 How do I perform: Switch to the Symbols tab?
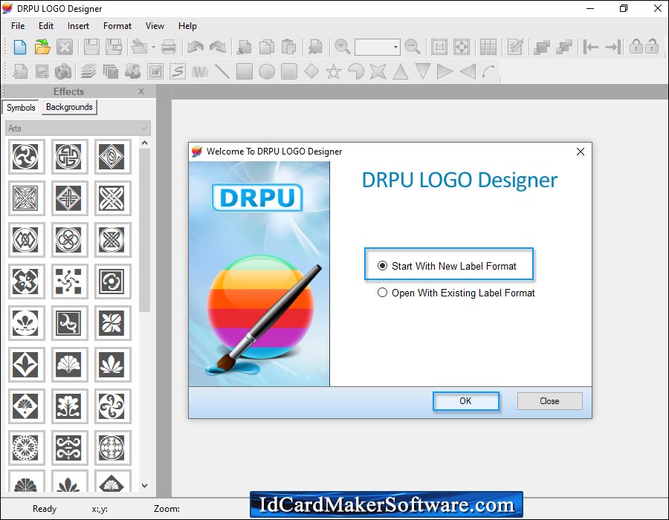[x=21, y=108]
